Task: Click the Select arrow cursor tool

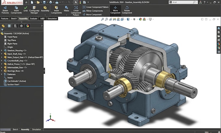Action: click(76, 2)
